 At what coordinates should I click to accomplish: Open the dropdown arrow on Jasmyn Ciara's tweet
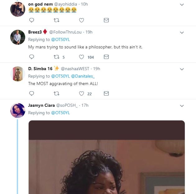182,106
